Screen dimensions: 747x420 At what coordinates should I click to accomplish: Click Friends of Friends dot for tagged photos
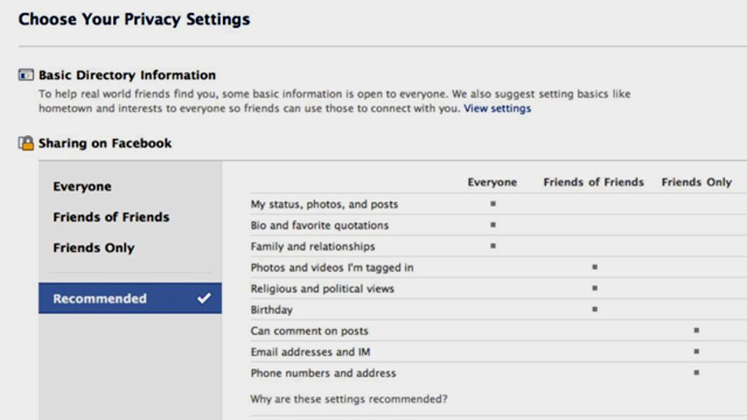pyautogui.click(x=595, y=267)
